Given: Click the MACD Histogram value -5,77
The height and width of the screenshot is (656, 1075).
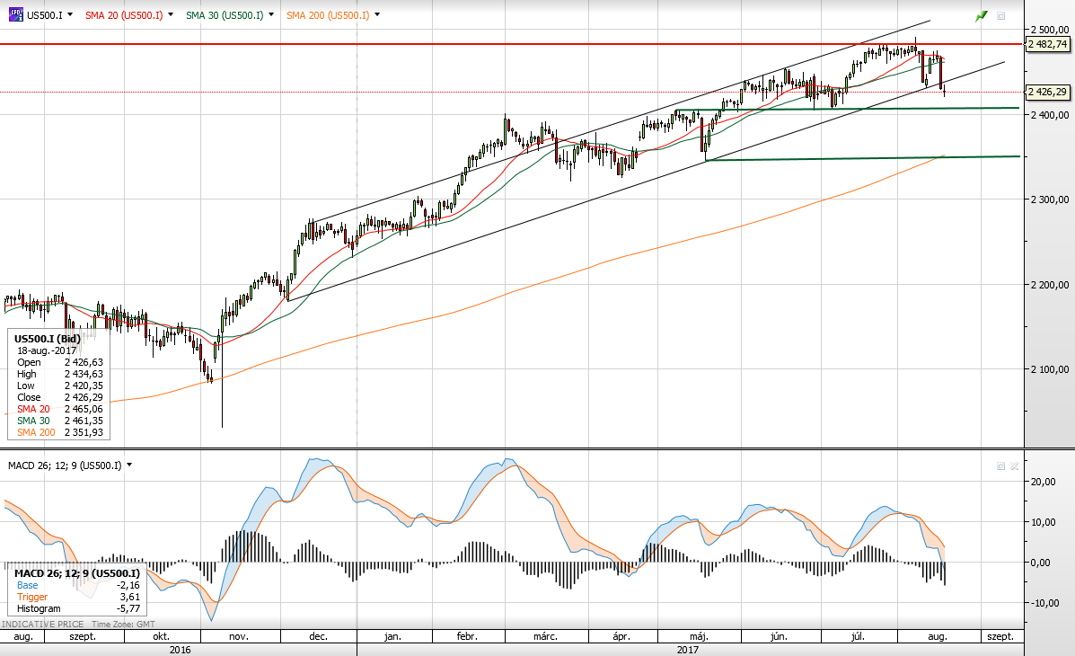Looking at the screenshot, I should [128, 608].
